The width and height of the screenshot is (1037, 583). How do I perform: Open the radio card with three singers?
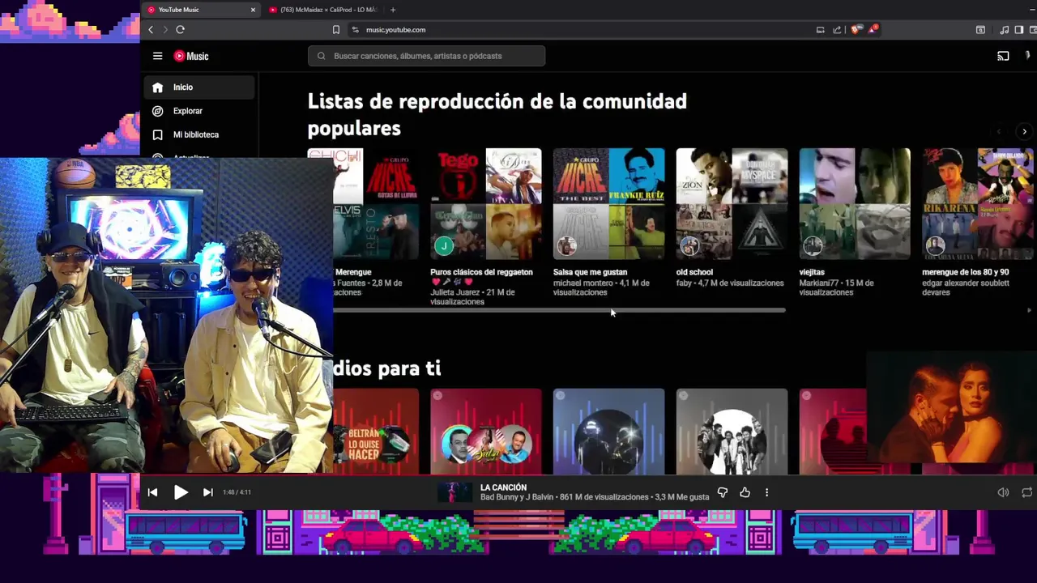(486, 432)
